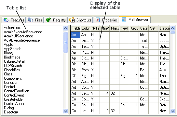177x117 pixels.
Task: Sort by the MaxValue column header
Action: (114, 28)
